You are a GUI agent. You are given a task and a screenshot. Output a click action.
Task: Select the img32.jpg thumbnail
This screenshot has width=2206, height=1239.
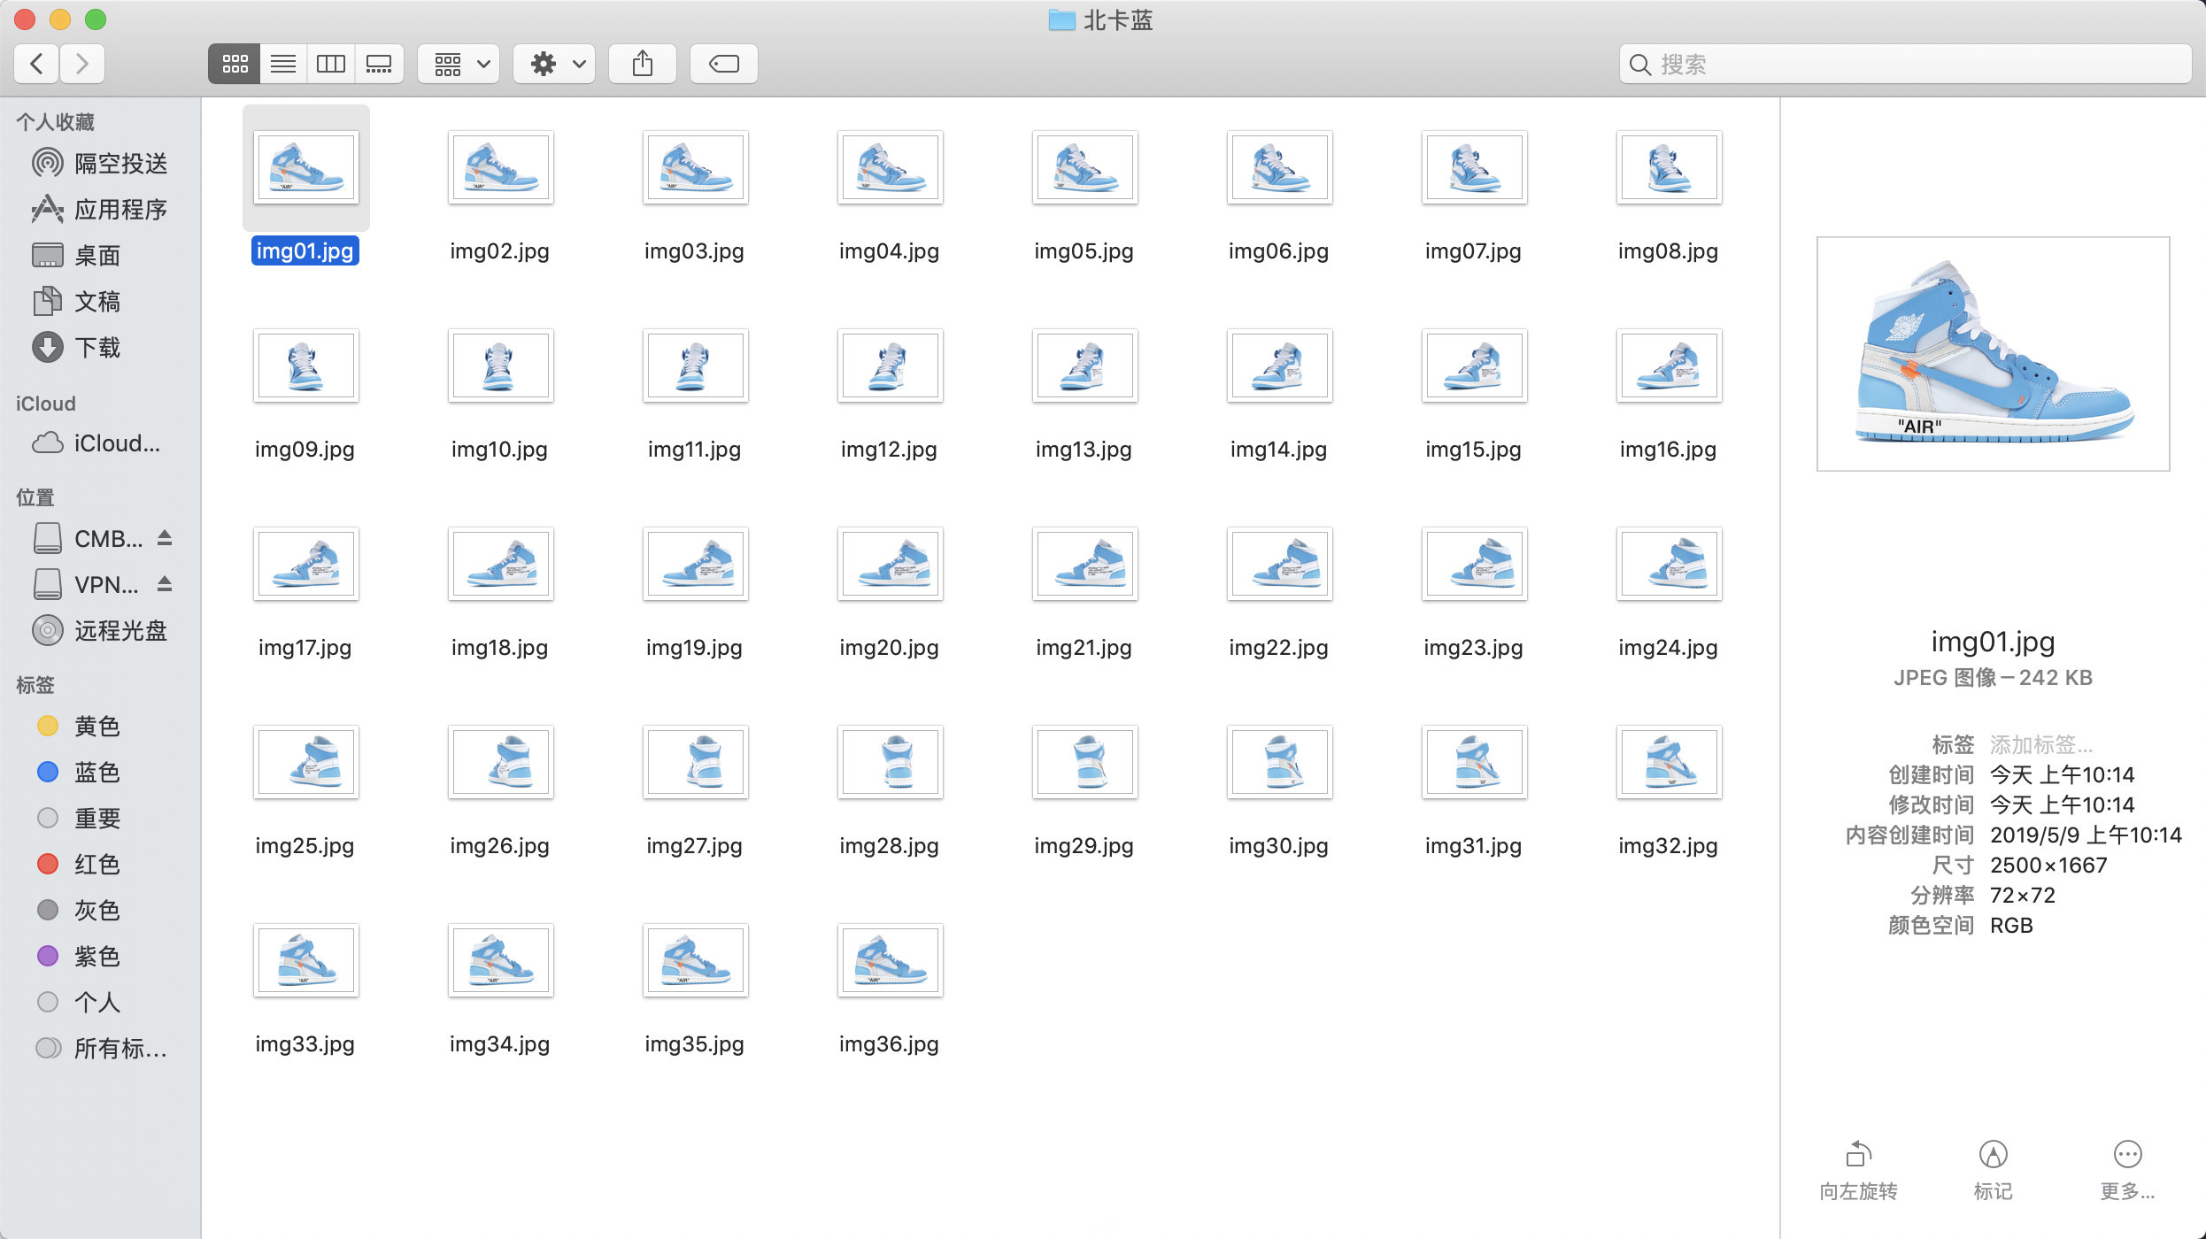1670,762
